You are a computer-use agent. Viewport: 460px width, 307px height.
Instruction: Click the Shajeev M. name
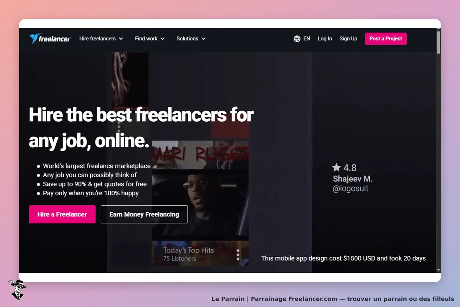point(353,179)
